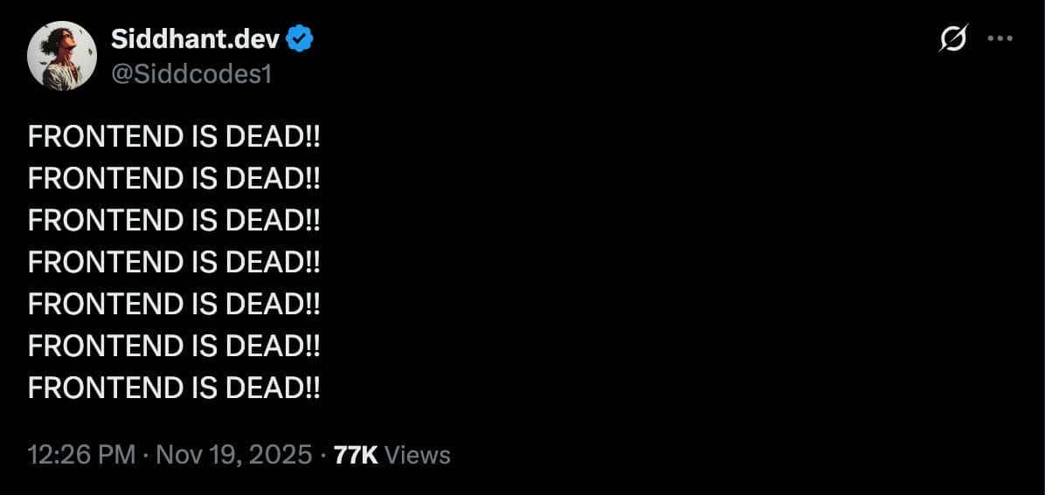Click the blue verified checkmark badge
Image resolution: width=1045 pixels, height=495 pixels.
click(x=300, y=39)
